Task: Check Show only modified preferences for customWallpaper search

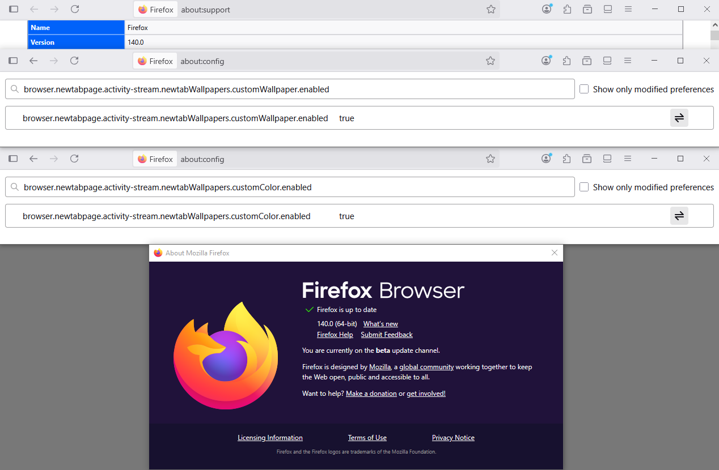Action: pos(584,89)
